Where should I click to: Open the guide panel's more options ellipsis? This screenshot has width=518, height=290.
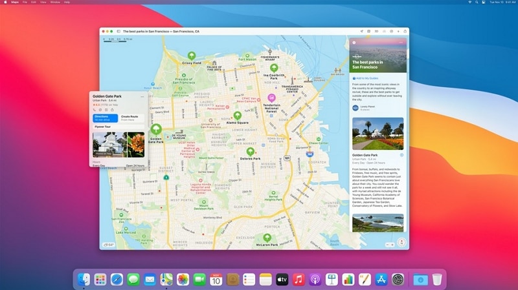tap(401, 43)
